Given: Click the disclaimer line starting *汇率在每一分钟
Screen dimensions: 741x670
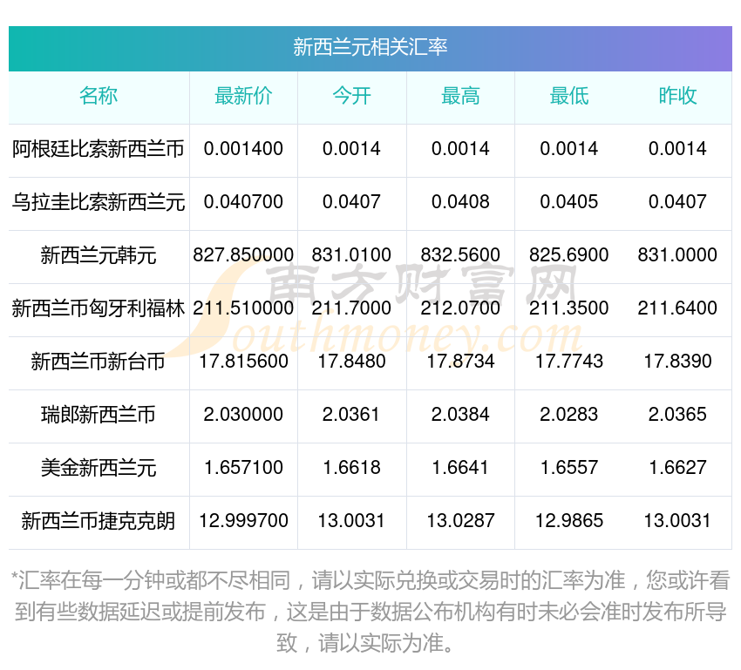Looking at the screenshot, I should click(370, 581).
